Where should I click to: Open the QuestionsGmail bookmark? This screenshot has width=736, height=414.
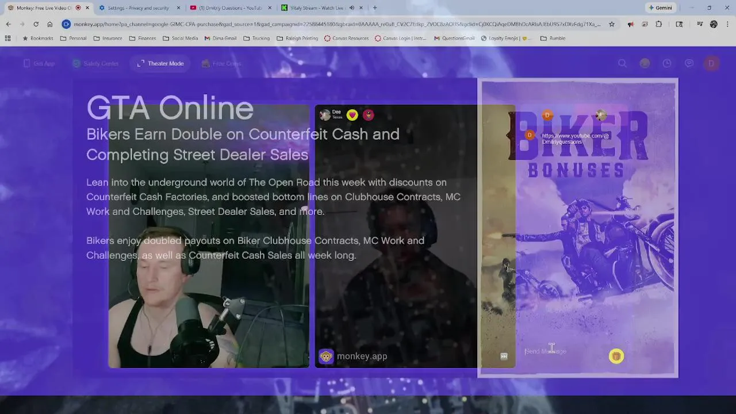click(x=454, y=39)
